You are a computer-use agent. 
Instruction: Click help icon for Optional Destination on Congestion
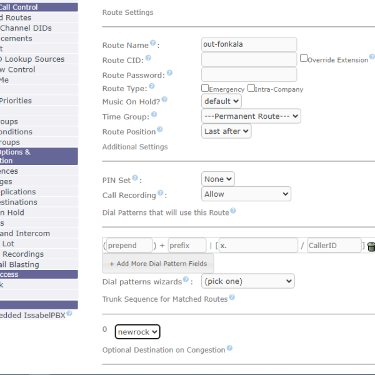point(229,348)
